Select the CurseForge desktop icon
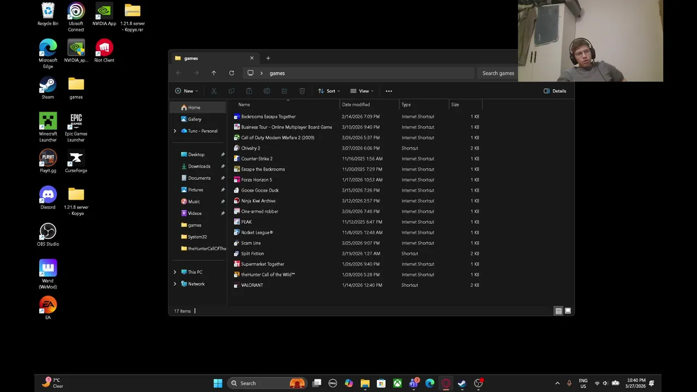697x392 pixels. pos(76,162)
